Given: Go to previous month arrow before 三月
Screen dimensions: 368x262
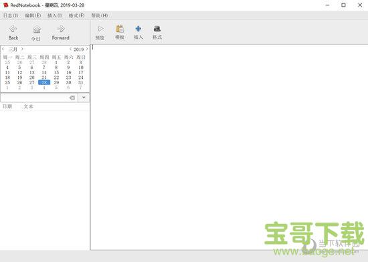Looking at the screenshot, I should coord(3,49).
